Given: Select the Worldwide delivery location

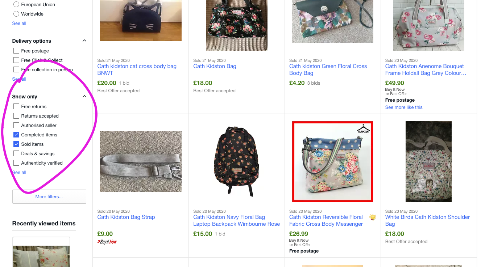Looking at the screenshot, I should (x=16, y=14).
